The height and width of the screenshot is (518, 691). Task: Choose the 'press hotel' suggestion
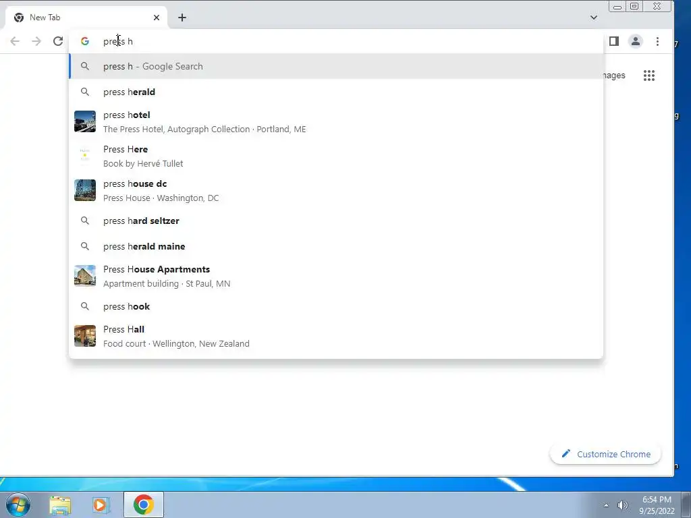coord(336,121)
